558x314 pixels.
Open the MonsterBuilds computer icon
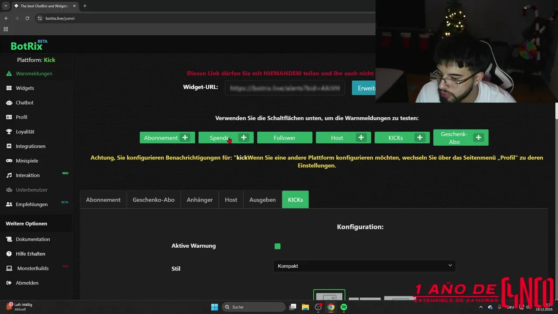[9, 268]
